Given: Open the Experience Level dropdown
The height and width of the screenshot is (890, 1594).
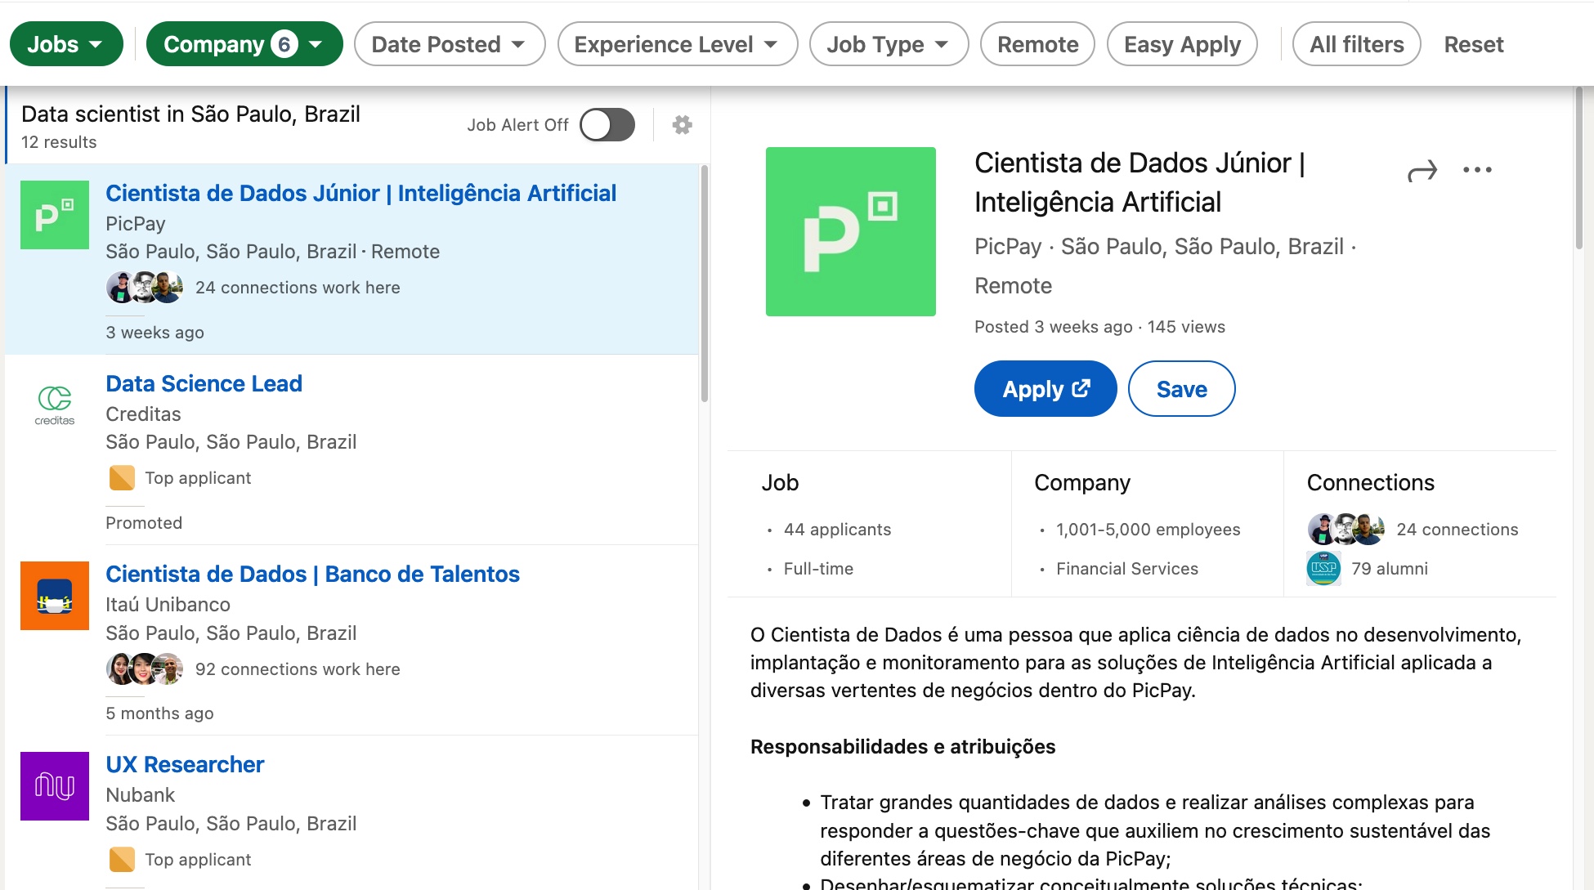Looking at the screenshot, I should 677,44.
